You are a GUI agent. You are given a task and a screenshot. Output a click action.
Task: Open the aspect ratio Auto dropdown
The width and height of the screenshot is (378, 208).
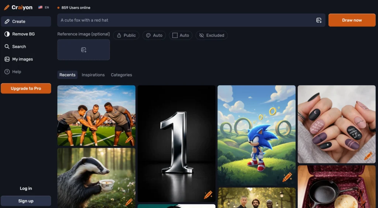tap(181, 35)
